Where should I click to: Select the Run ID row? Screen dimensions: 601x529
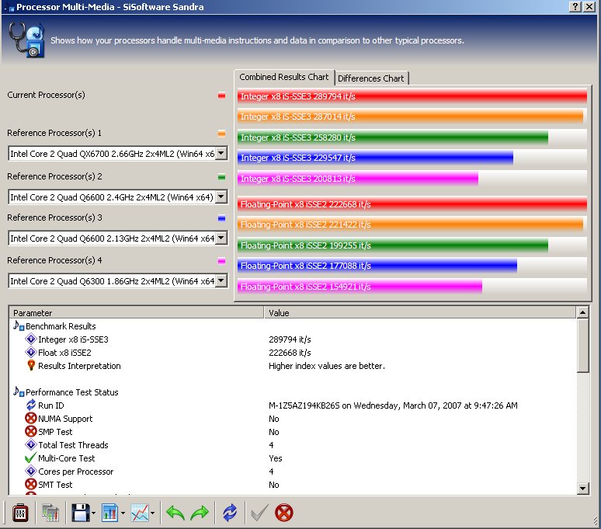click(293, 405)
